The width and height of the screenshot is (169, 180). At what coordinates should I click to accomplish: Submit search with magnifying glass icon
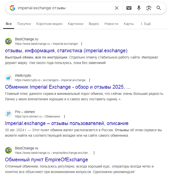point(159,8)
